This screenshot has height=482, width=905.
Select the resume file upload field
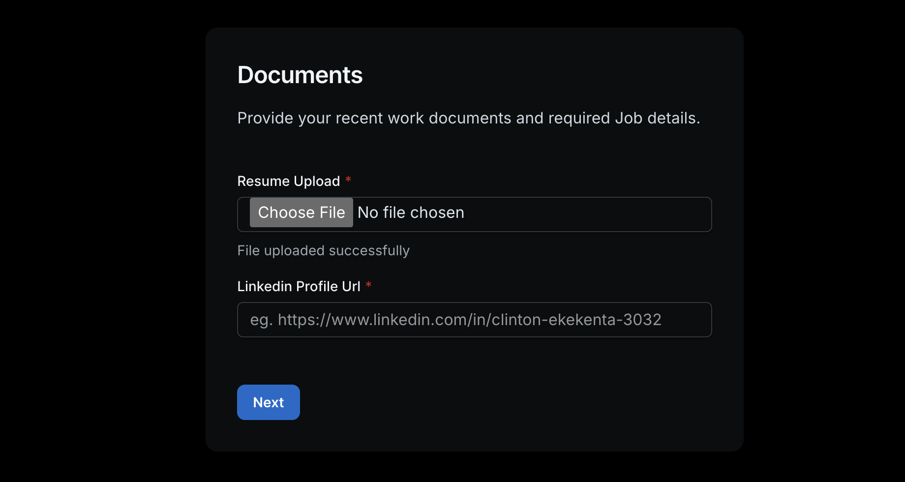(x=474, y=214)
